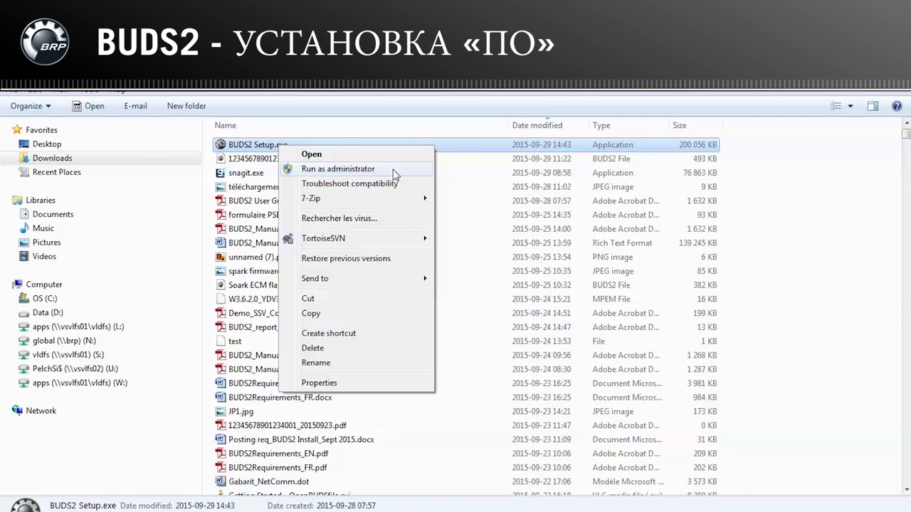Choose Create shortcut
This screenshot has width=911, height=512.
pos(356,333)
